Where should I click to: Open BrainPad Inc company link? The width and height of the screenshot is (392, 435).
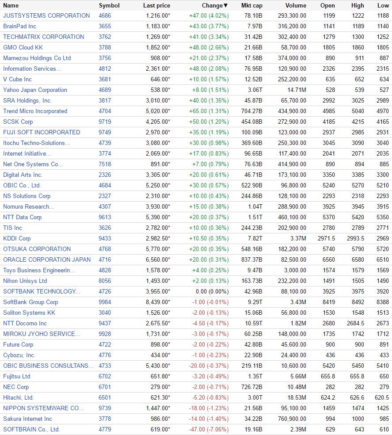click(x=19, y=26)
